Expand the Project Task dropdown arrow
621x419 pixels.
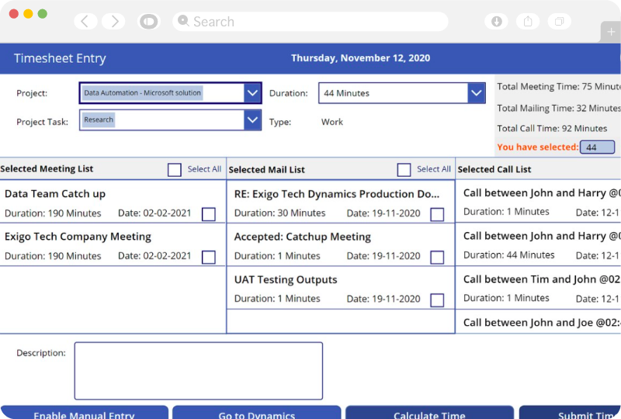[252, 120]
